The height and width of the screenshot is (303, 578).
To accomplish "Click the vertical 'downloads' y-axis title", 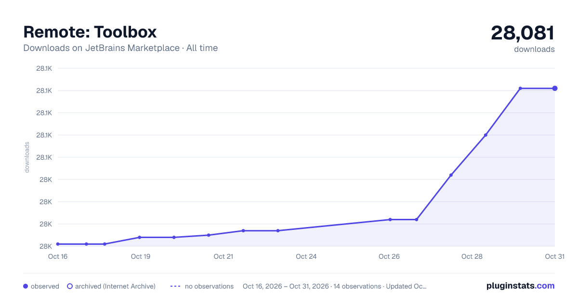I will [27, 157].
